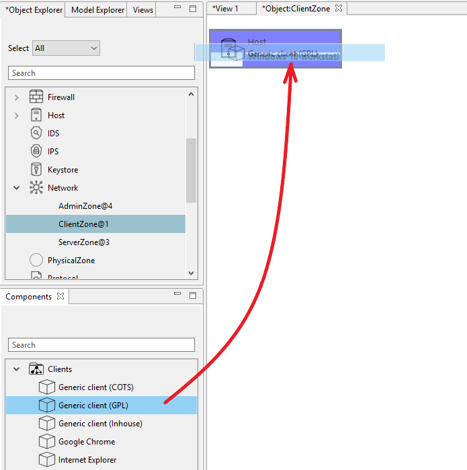Expand the Host tree node
467x470 pixels.
(17, 115)
